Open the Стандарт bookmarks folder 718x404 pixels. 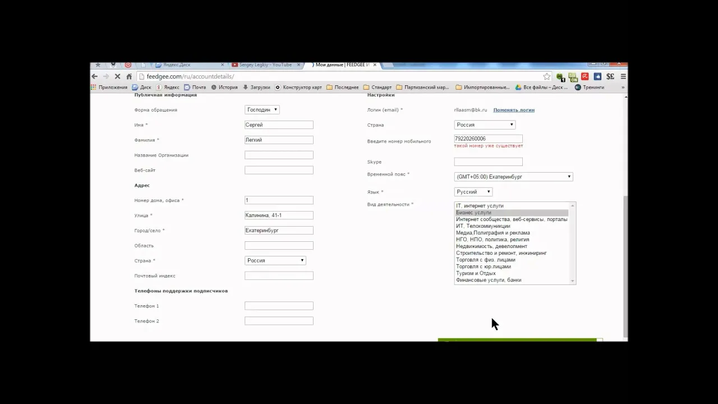tap(378, 88)
